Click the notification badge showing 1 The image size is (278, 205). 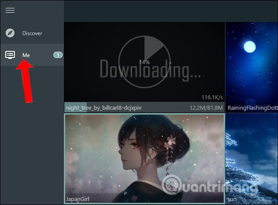(x=58, y=55)
